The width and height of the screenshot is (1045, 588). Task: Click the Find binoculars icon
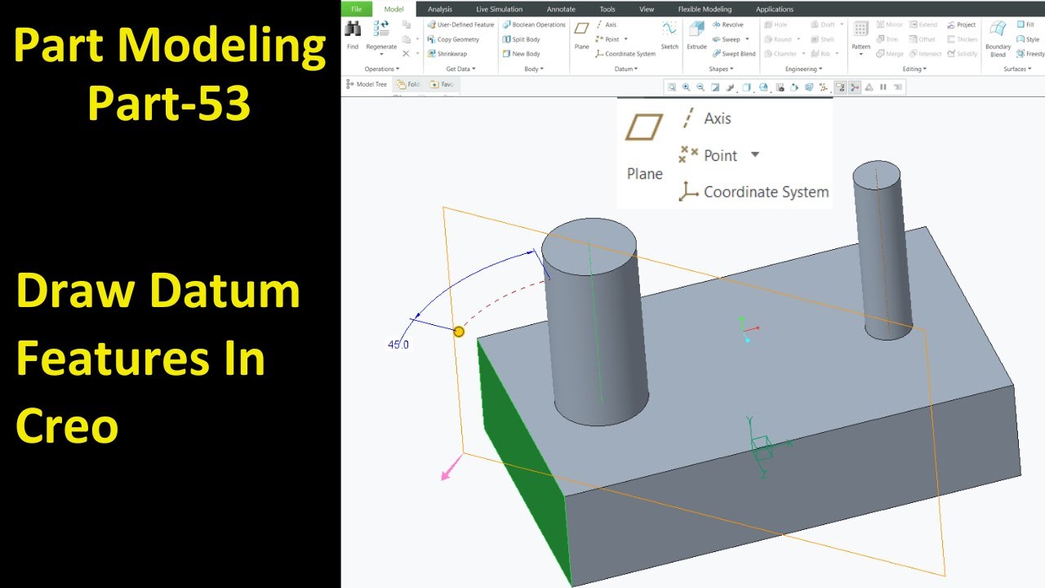click(353, 29)
